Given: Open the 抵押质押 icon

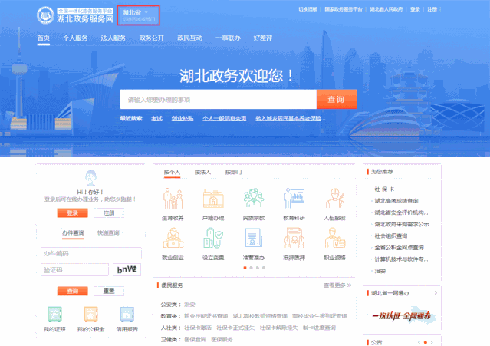Looking at the screenshot, I should (294, 240).
